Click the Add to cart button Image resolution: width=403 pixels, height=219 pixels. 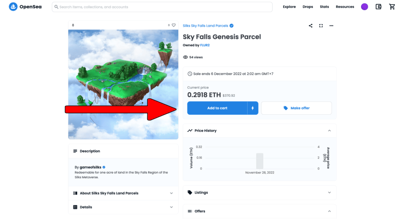pos(217,108)
